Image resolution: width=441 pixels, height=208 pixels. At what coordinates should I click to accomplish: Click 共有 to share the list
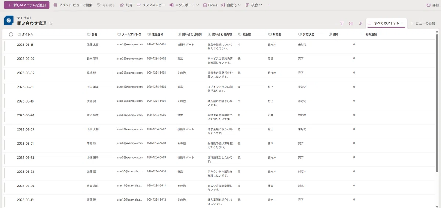(x=126, y=5)
